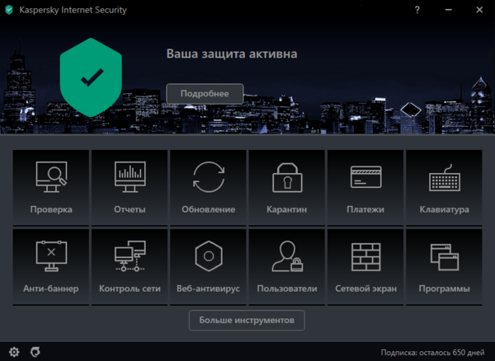This screenshot has width=495, height=361.
Task: Click the support icon beside the gear
Action: pos(35,352)
